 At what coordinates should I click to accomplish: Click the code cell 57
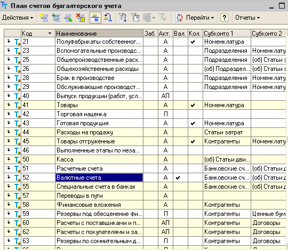(x=38, y=196)
